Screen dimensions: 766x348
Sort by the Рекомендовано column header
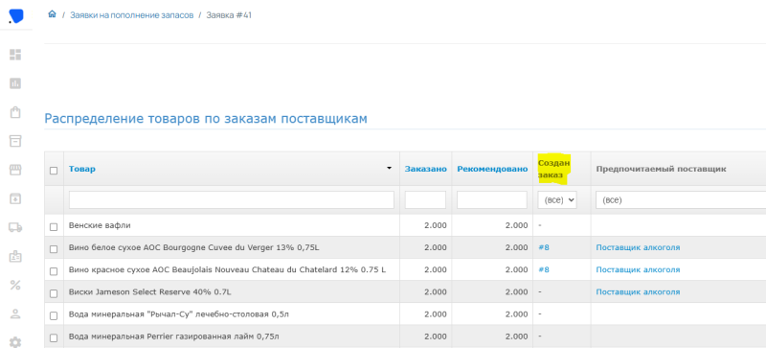(492, 169)
